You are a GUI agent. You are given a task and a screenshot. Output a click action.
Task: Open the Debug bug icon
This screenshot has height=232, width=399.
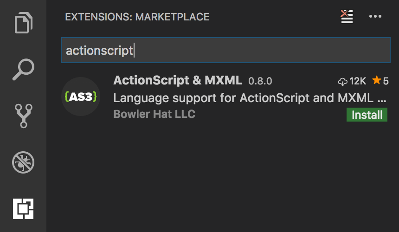point(23,162)
